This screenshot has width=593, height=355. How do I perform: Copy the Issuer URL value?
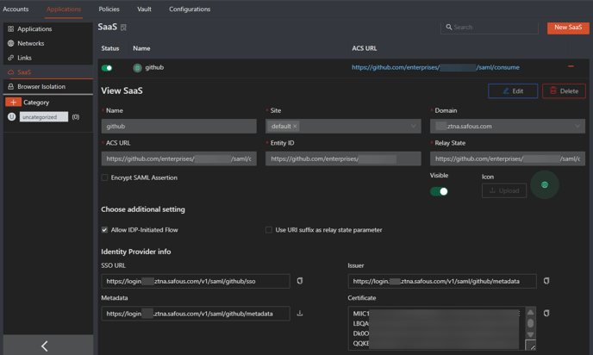pyautogui.click(x=546, y=281)
